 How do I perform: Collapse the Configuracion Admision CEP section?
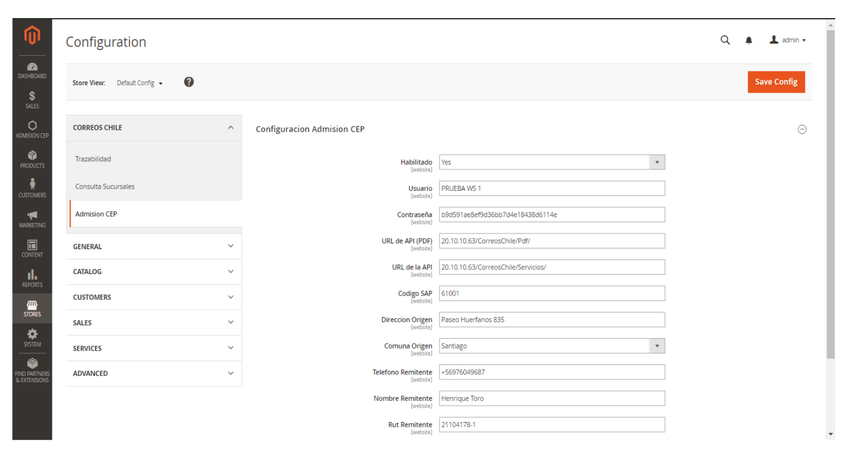click(x=802, y=129)
